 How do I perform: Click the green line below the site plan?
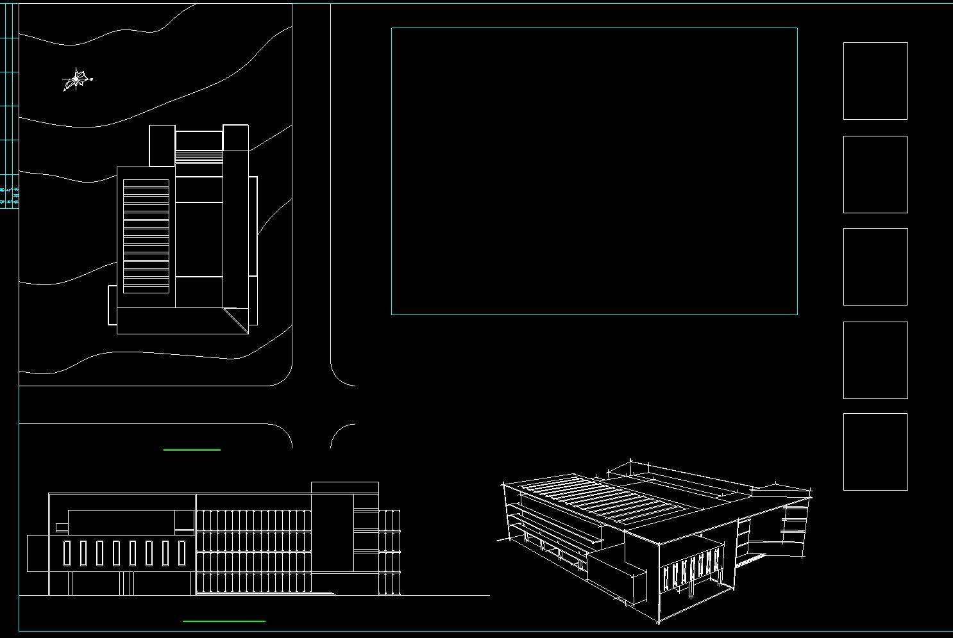point(192,450)
